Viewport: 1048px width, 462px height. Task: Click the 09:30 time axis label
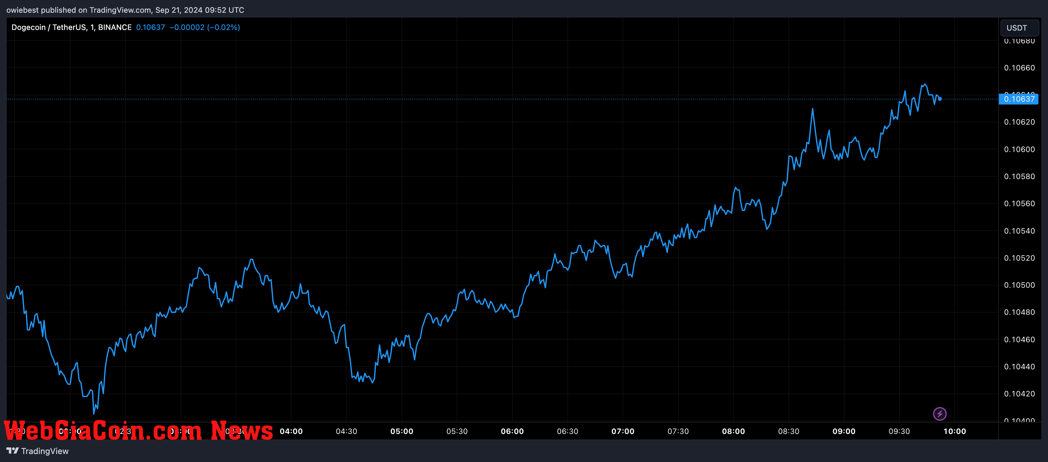[899, 431]
